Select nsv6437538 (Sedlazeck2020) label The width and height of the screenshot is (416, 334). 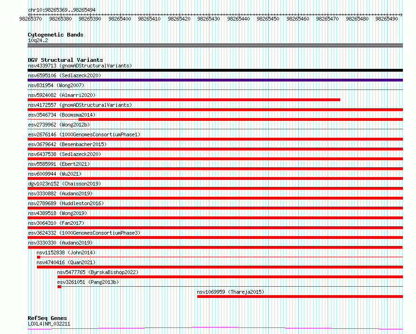[x=65, y=154]
